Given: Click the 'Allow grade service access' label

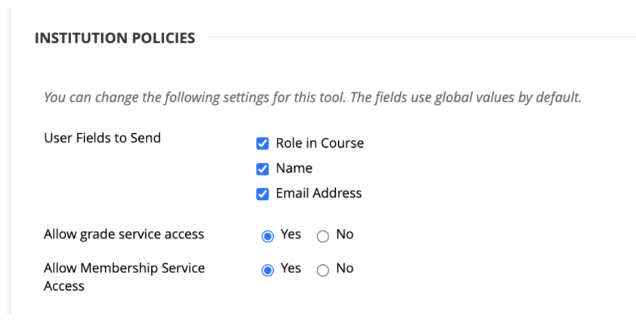Looking at the screenshot, I should tap(123, 234).
